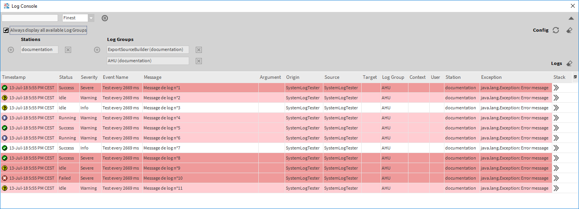Sort by Timestamp column header

point(14,77)
